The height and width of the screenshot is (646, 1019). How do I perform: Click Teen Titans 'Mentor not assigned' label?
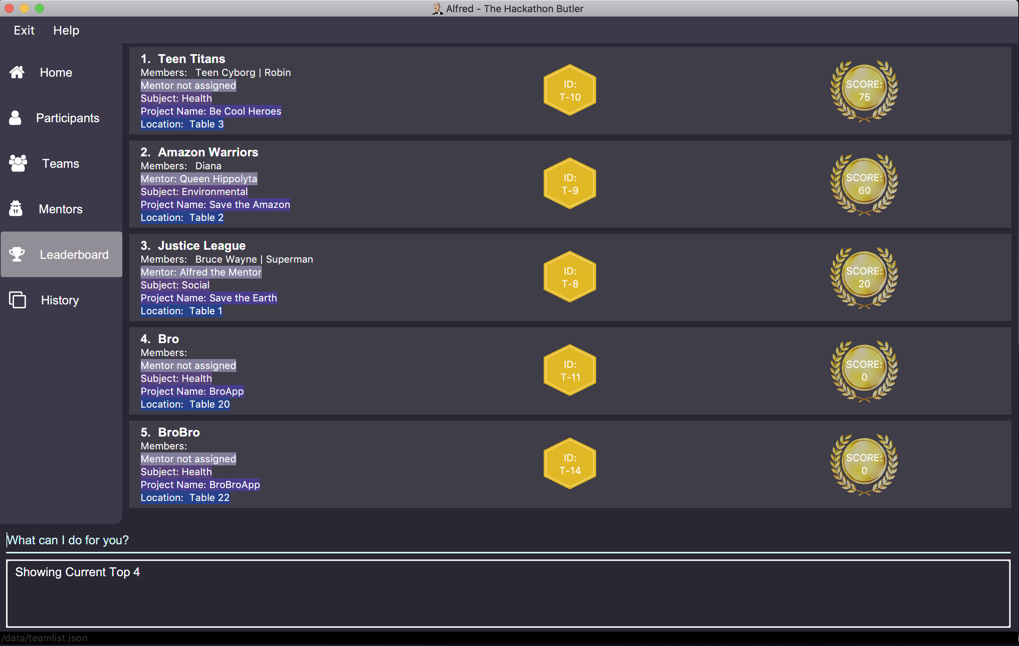[x=188, y=85]
